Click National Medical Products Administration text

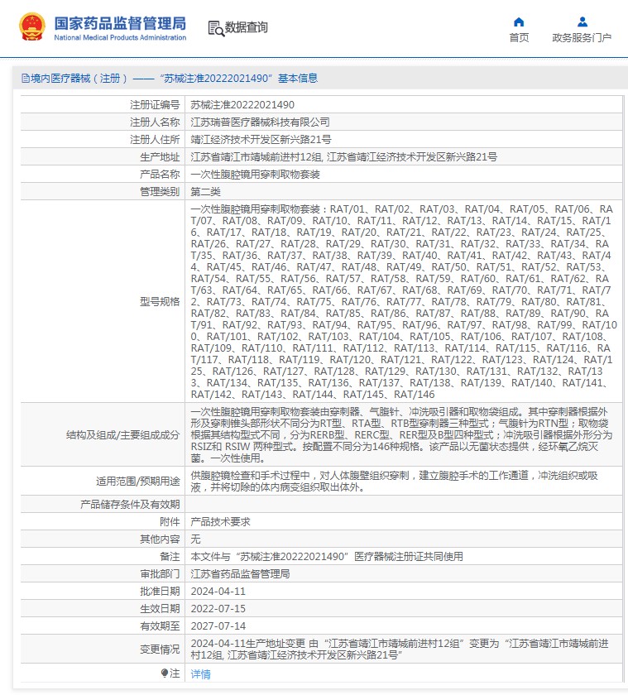120,38
